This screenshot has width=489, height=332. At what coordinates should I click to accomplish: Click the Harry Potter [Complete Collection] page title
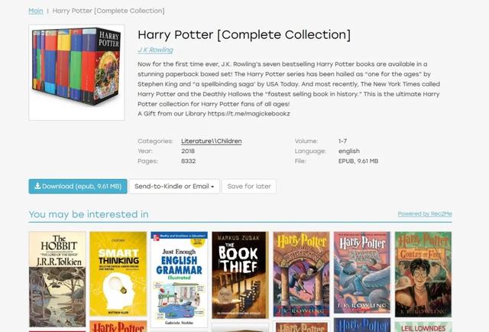point(244,34)
